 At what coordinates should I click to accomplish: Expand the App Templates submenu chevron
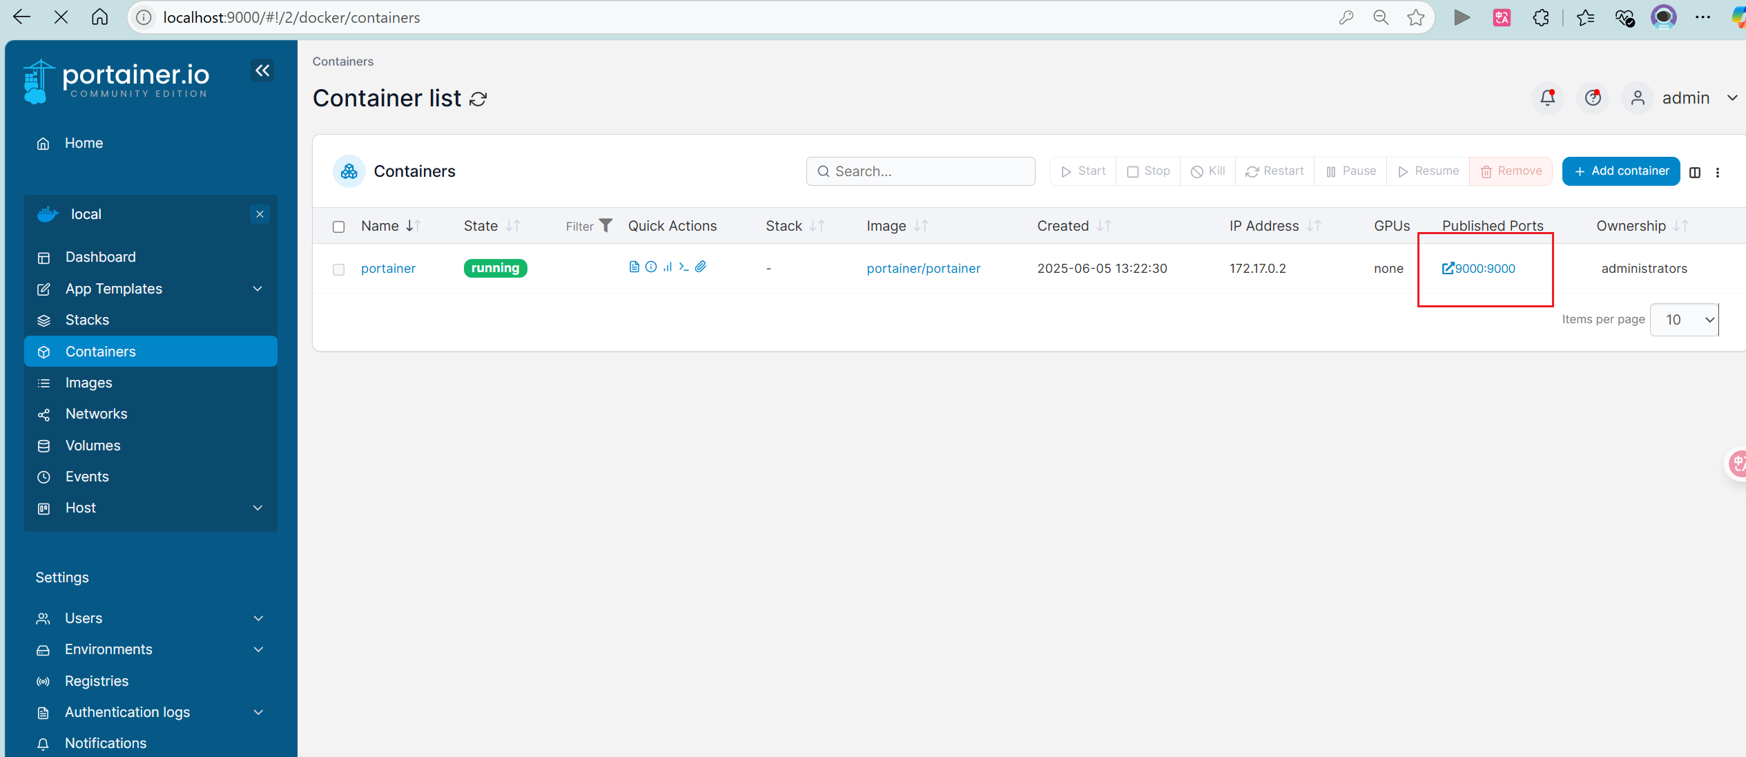[258, 289]
